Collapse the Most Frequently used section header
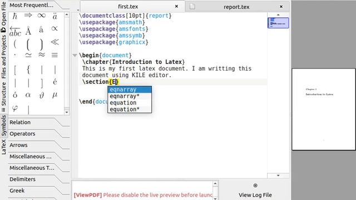356x200 pixels. click(x=38, y=5)
